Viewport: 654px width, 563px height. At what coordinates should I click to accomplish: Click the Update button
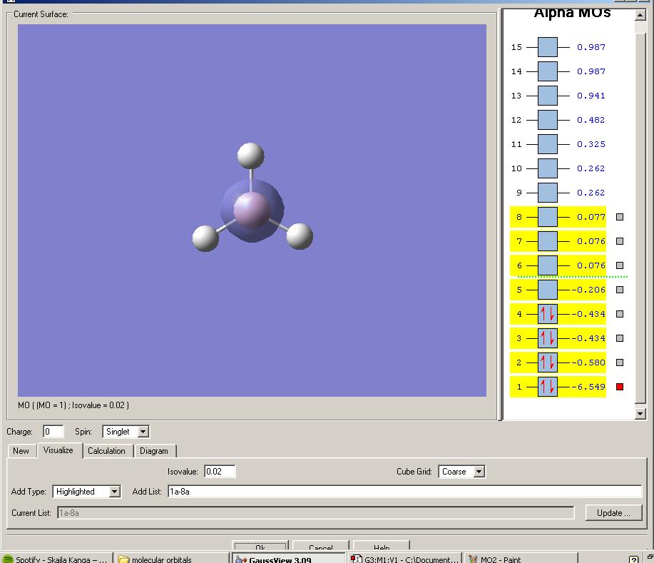[x=613, y=513]
